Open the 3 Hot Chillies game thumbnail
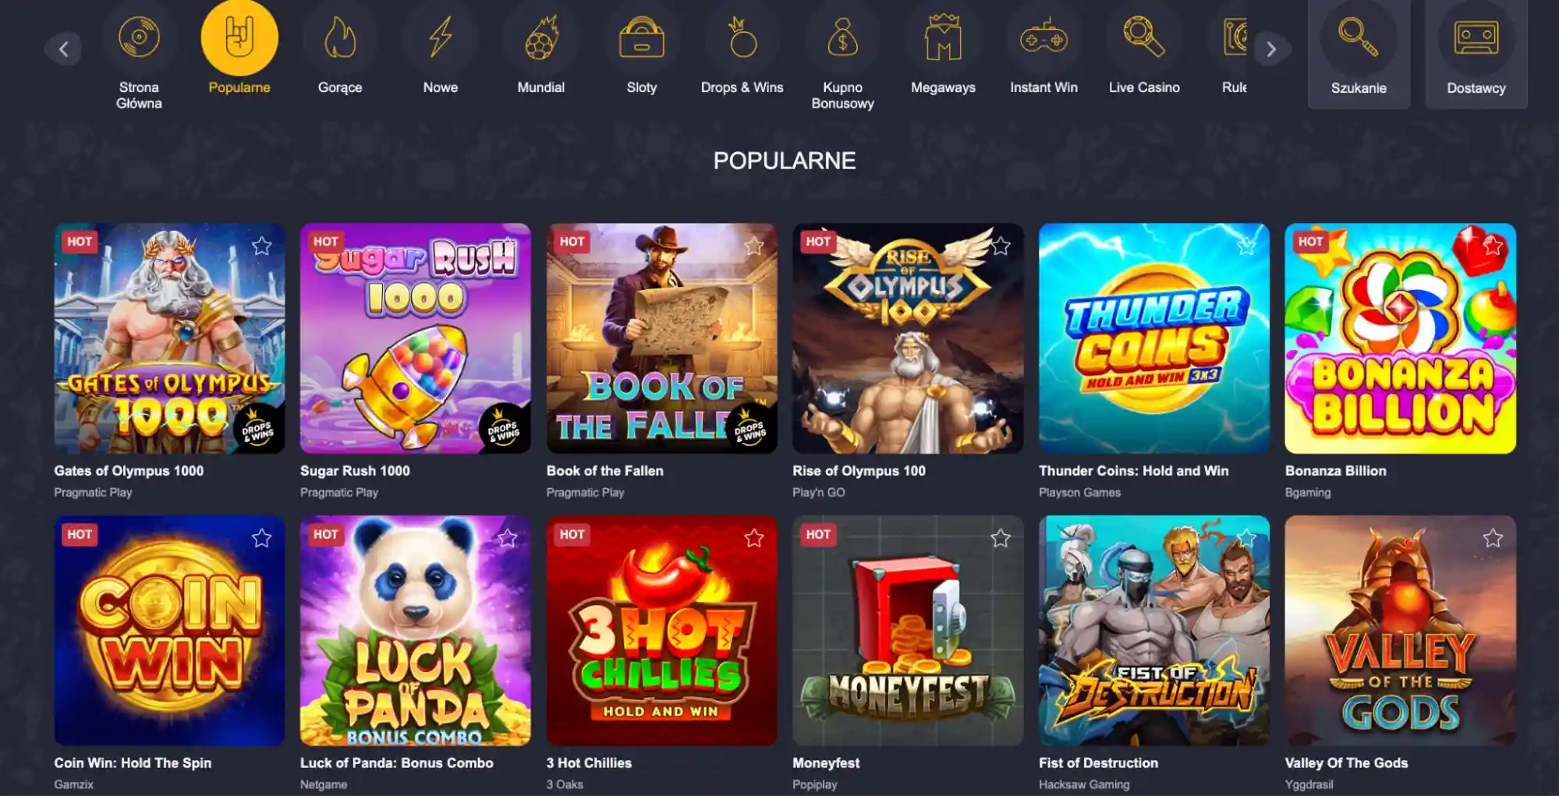Screen dimensions: 1559x796 pos(661,630)
